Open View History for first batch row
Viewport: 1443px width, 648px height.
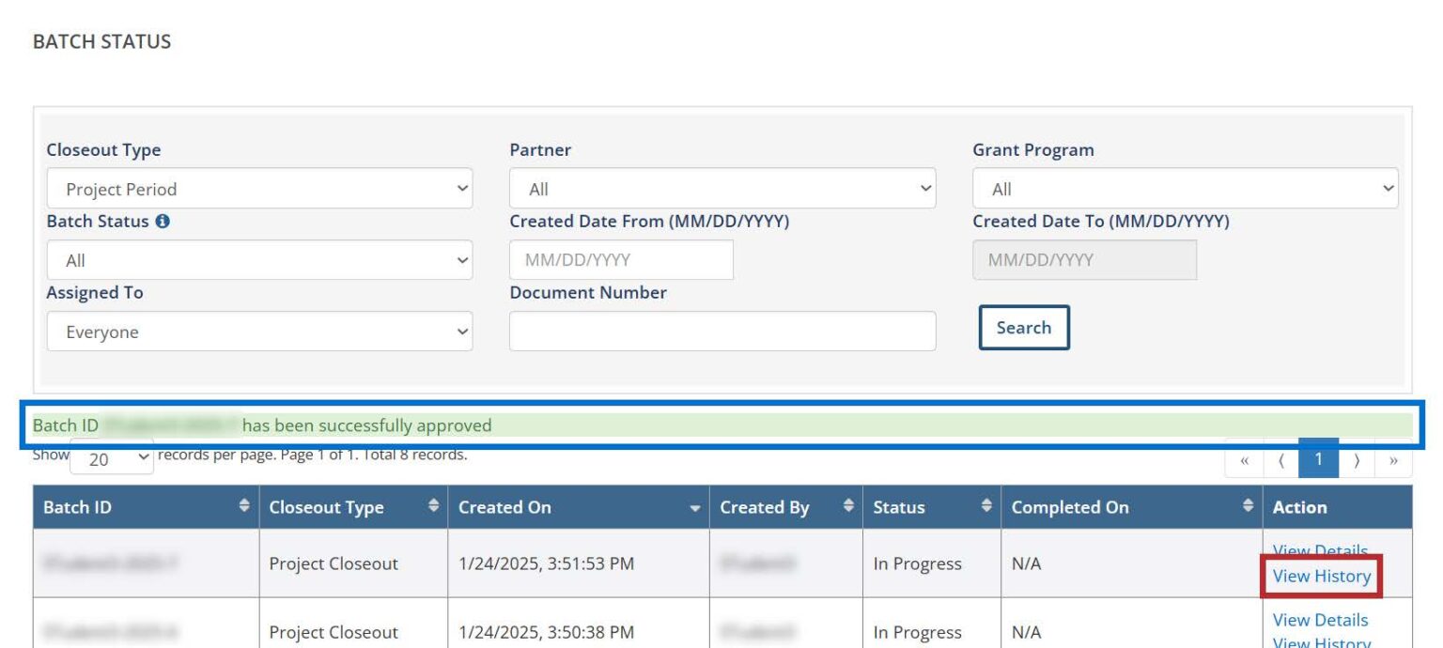1321,576
